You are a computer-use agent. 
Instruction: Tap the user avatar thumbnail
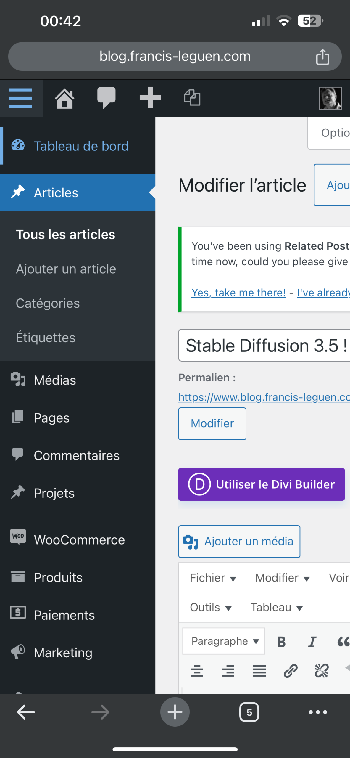[330, 98]
